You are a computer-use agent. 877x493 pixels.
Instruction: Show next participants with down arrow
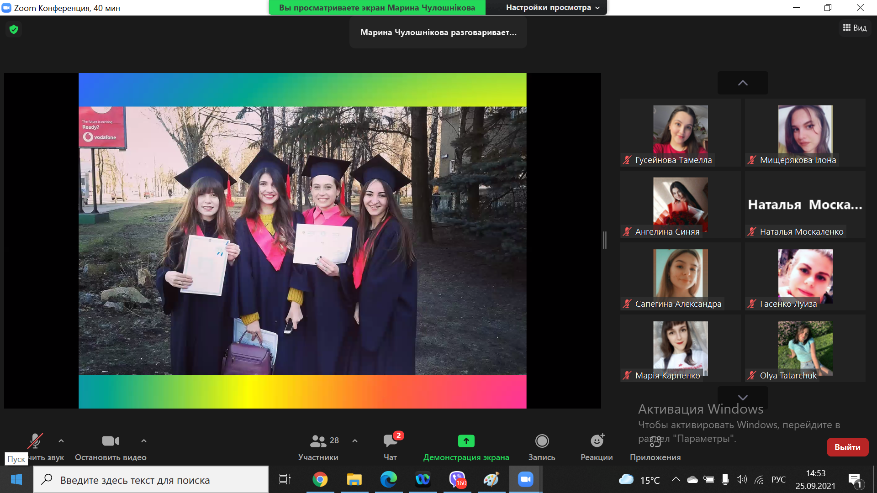743,397
